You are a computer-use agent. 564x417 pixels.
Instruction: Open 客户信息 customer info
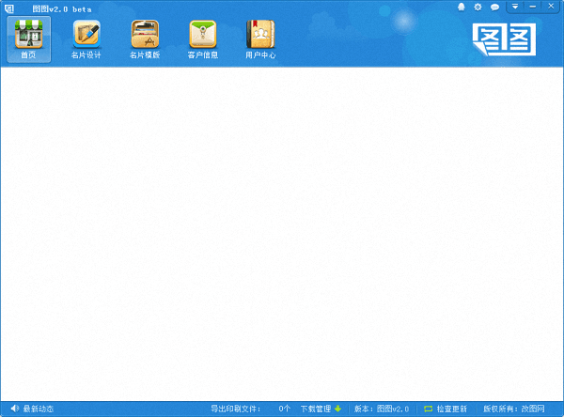click(202, 39)
